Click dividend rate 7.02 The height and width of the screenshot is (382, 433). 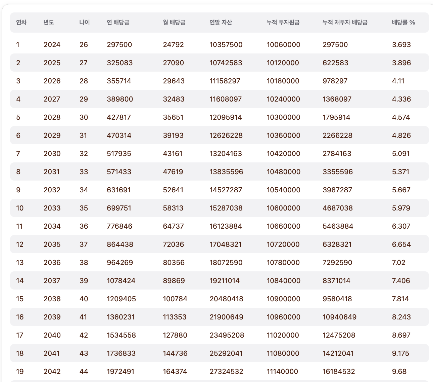pos(399,263)
